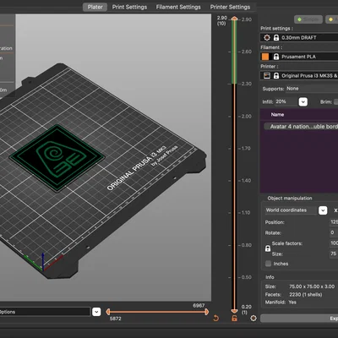Open the layer slider settings cog

coord(253,318)
